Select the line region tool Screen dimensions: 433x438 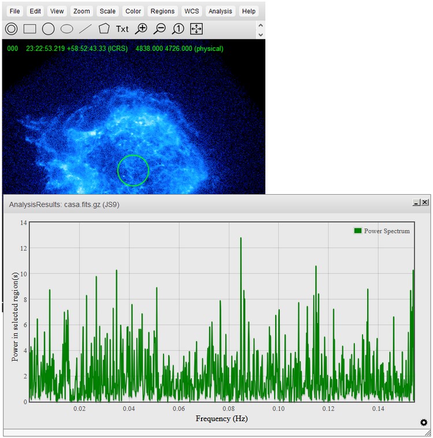86,29
